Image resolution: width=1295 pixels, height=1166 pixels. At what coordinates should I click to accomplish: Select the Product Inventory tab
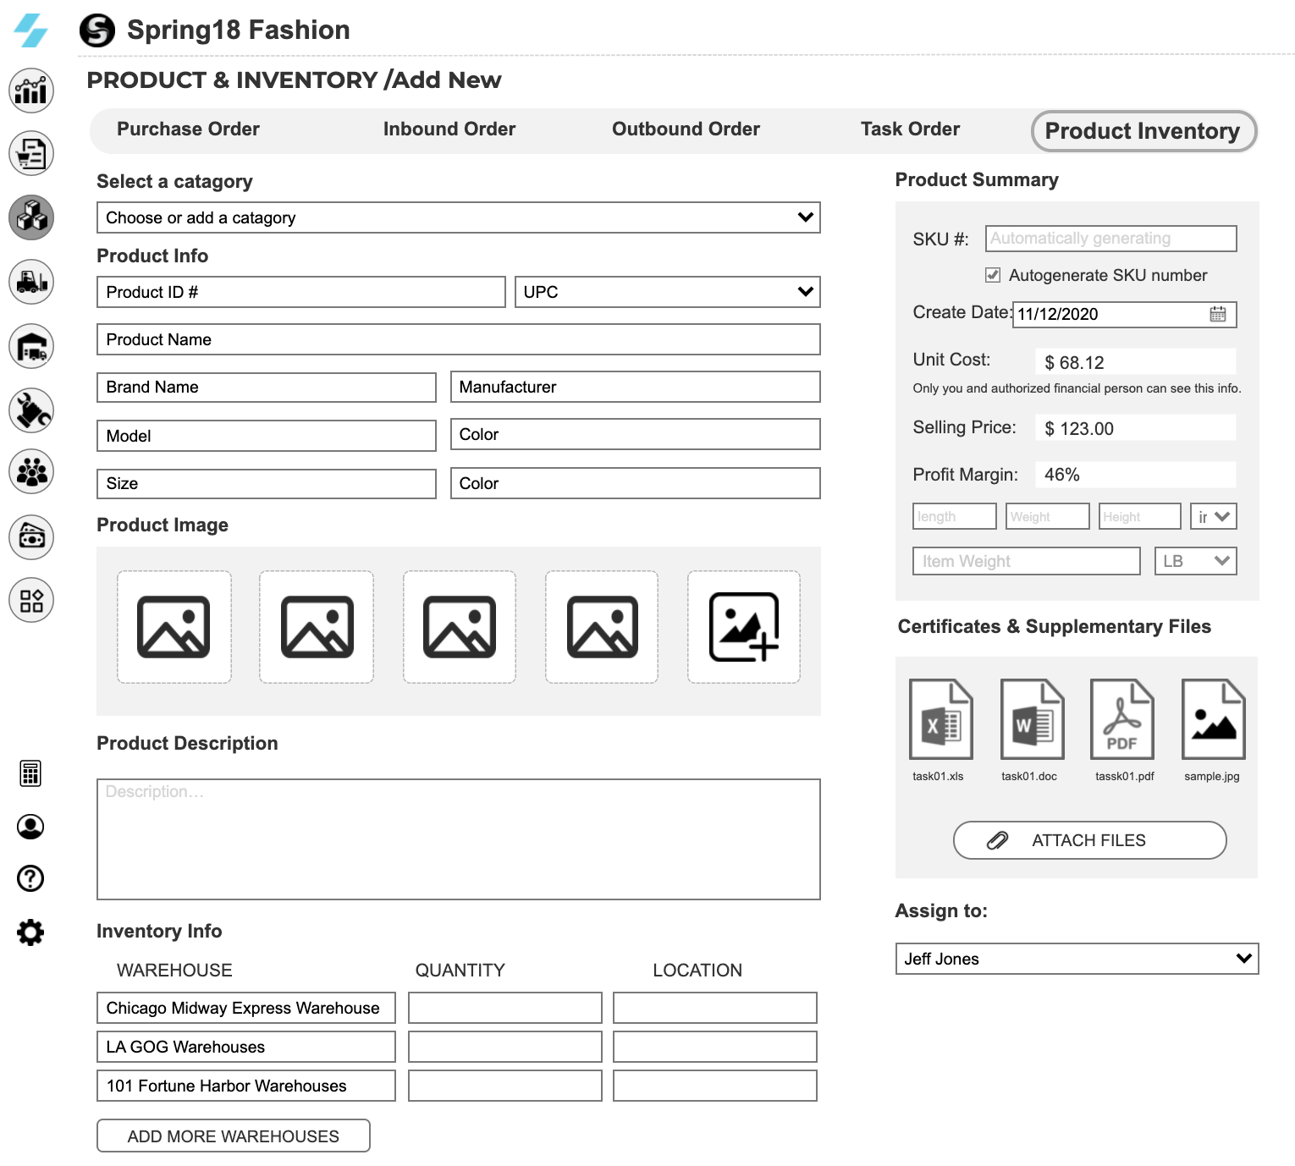pos(1144,131)
